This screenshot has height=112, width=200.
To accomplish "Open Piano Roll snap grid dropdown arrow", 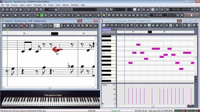I will tap(174, 25).
